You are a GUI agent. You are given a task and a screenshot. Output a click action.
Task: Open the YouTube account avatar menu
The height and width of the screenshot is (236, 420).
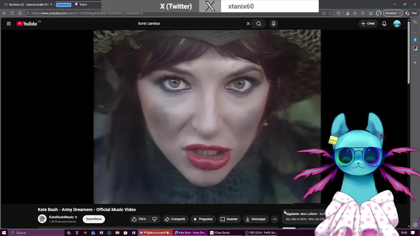(397, 24)
